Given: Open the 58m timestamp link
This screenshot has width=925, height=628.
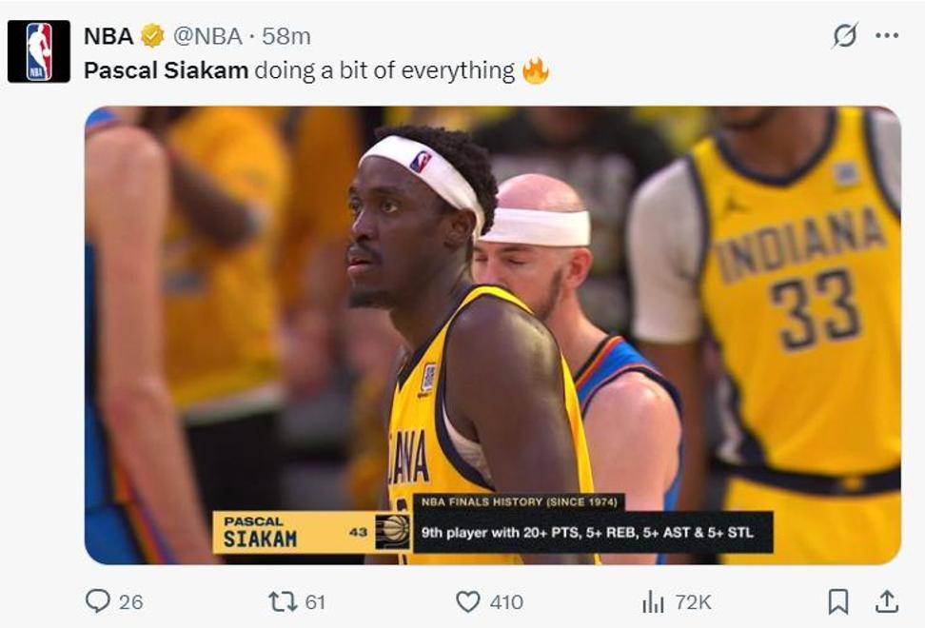Looking at the screenshot, I should pyautogui.click(x=286, y=36).
